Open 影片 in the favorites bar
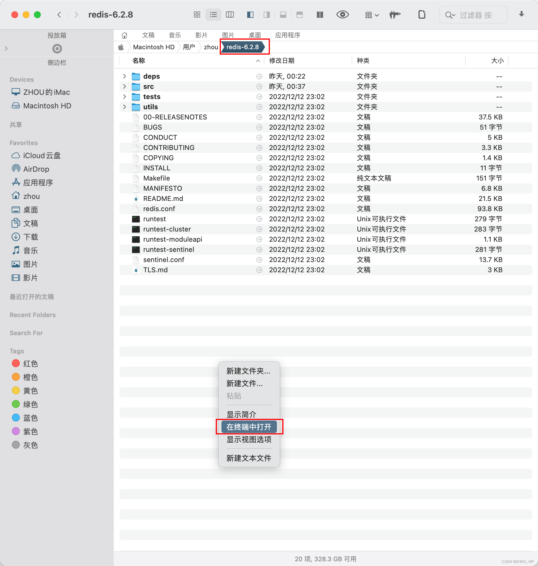 (x=201, y=35)
